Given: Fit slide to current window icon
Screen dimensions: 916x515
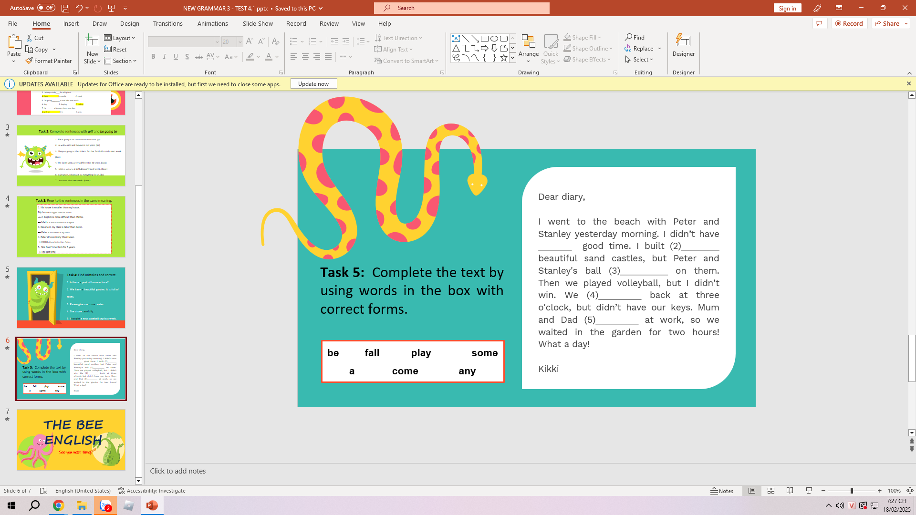Looking at the screenshot, I should point(910,491).
